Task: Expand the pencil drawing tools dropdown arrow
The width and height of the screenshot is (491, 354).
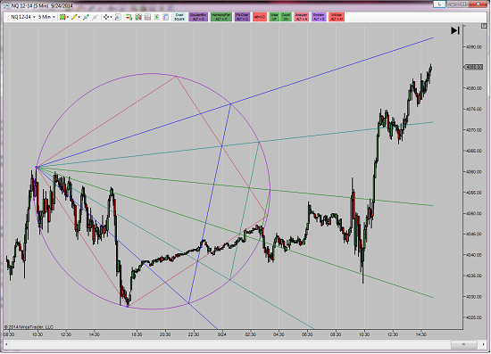Action: 79,17
